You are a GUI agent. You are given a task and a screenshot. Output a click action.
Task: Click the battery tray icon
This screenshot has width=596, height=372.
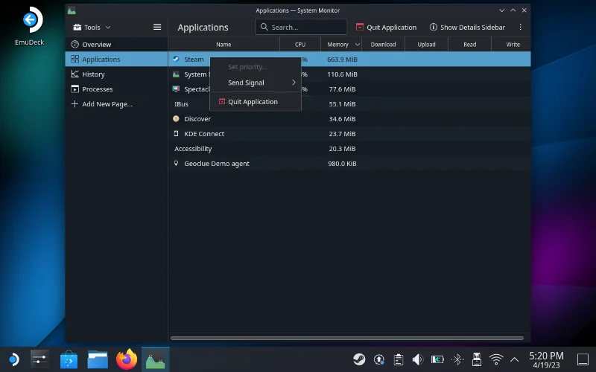[437, 359]
